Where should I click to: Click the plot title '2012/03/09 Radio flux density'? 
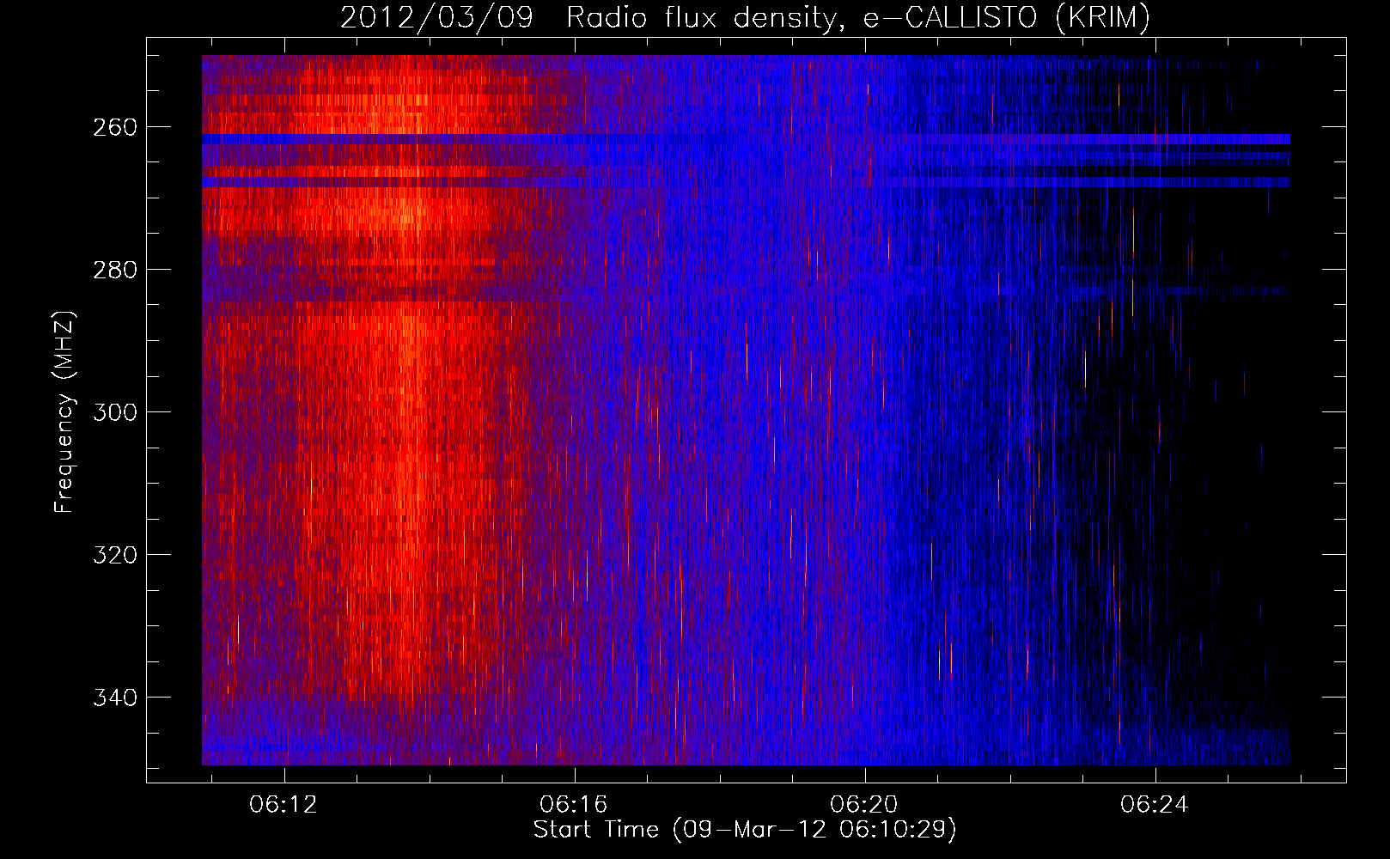click(745, 18)
